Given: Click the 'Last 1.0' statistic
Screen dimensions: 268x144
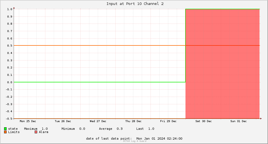Looking at the screenshot, I should (x=145, y=129).
